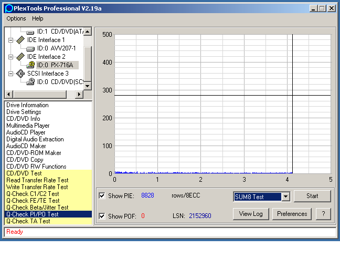Image resolution: width=340 pixels, height=269 pixels.
Task: Select Q-Check TA Test from the list
Action: 28,221
